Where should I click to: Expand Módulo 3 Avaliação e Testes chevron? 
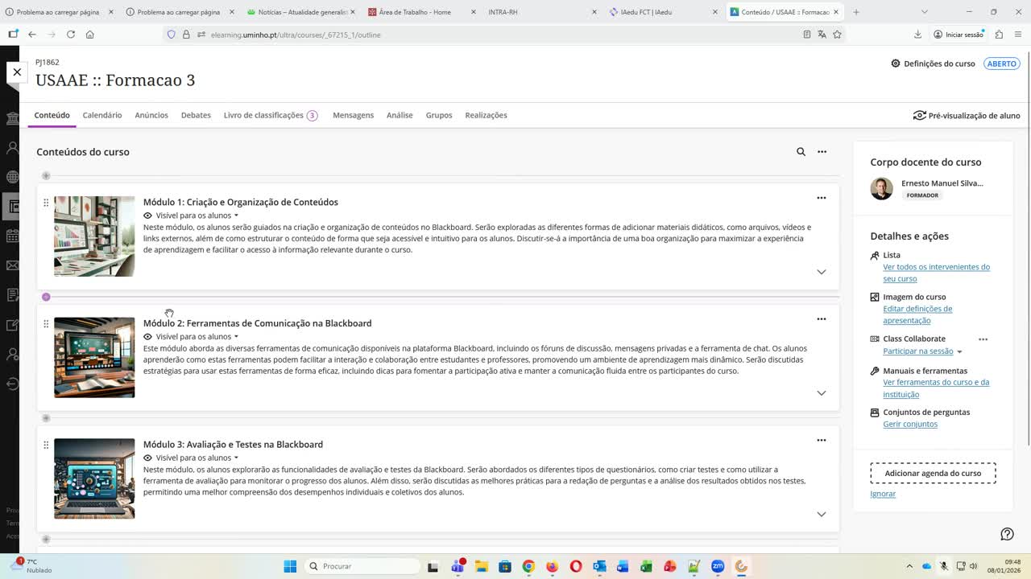[821, 514]
